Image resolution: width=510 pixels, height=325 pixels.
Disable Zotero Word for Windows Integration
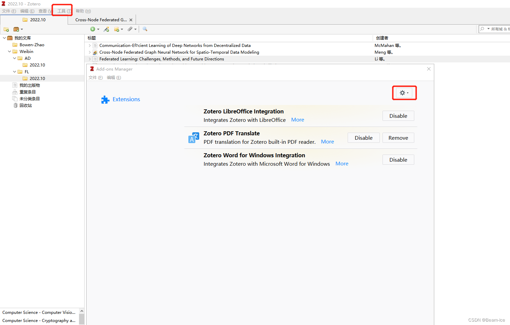click(x=398, y=160)
